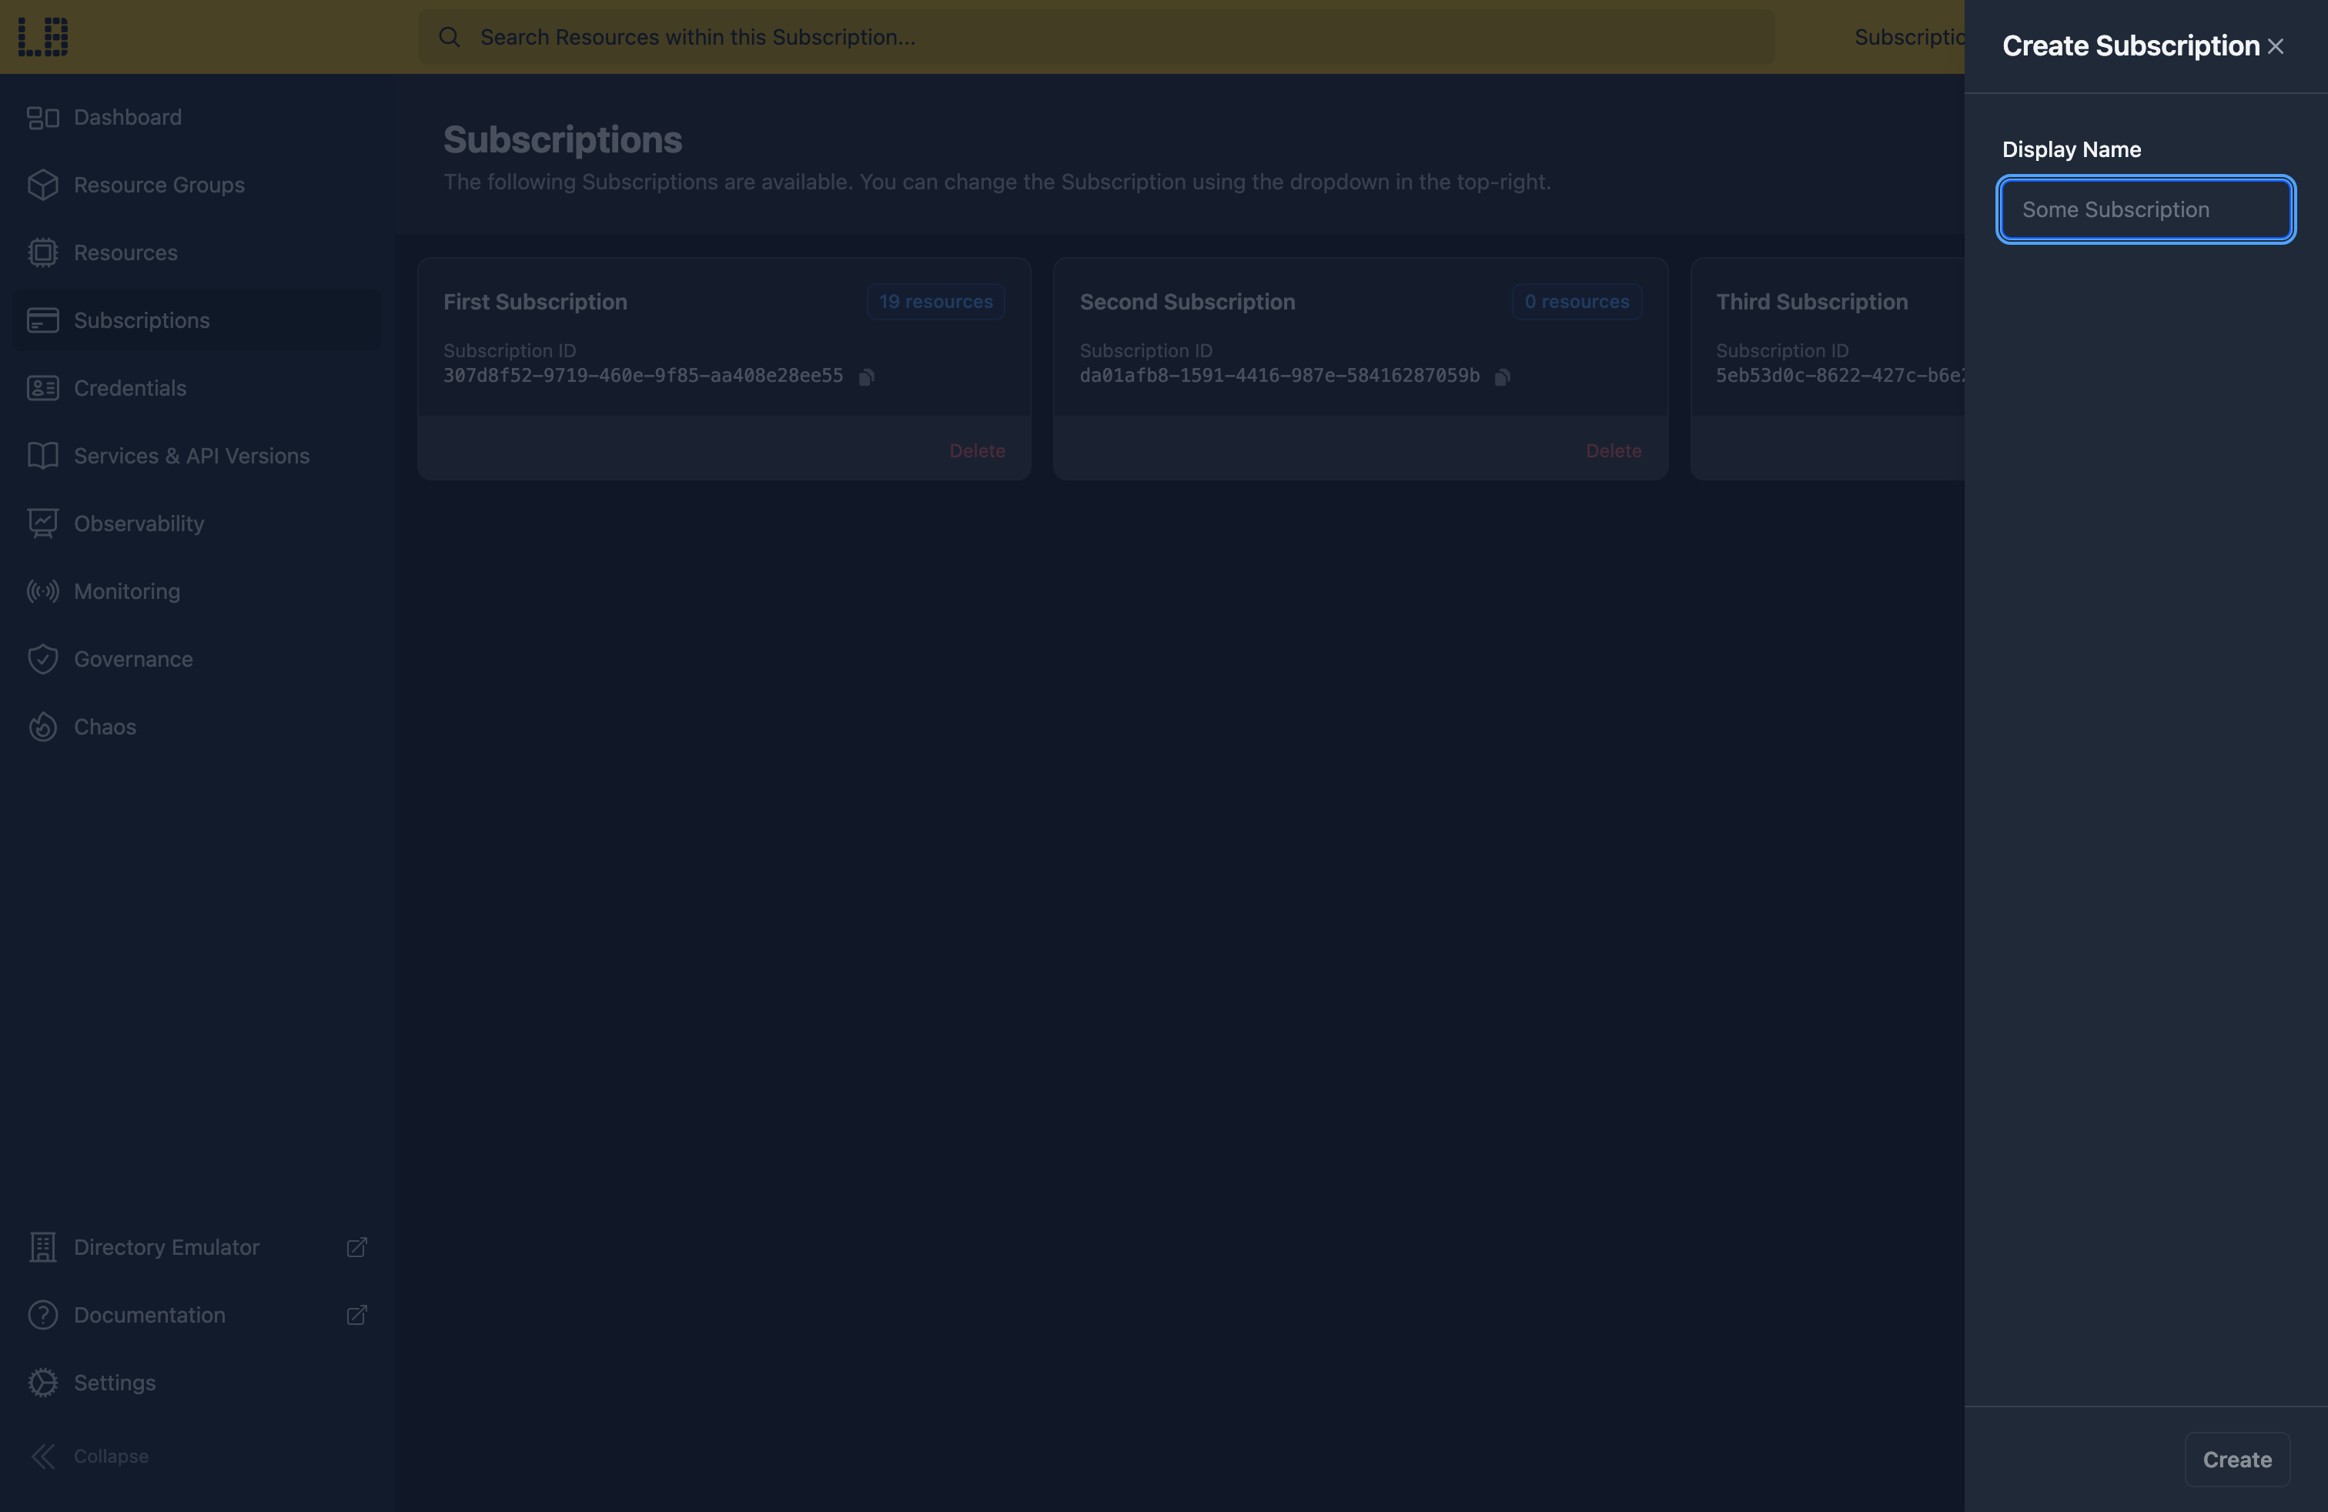Click ID text da01afb8-1591-4416-987e-58416287059b

[1279, 376]
